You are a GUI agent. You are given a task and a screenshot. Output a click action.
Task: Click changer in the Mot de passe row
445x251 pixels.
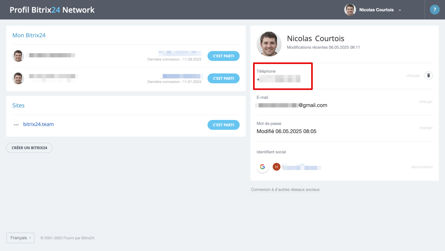(x=426, y=128)
